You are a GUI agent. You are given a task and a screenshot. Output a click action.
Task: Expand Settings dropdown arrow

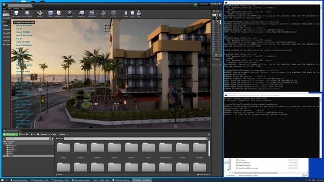pyautogui.click(x=74, y=14)
